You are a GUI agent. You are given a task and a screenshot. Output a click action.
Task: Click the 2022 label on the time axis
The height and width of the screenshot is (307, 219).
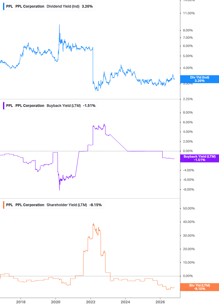(91, 302)
